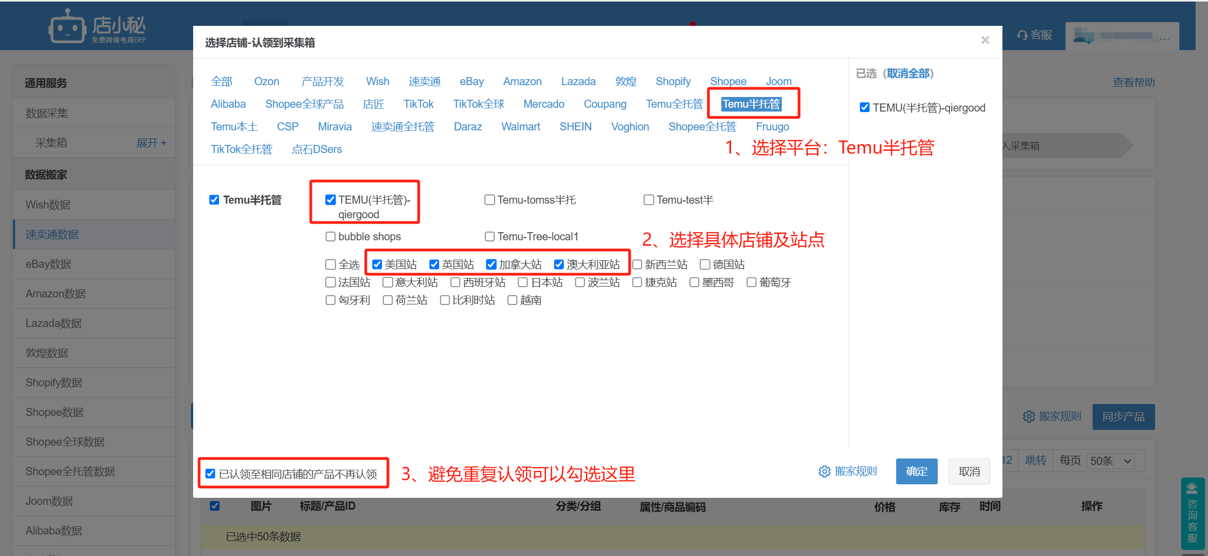Viewport: 1208px width, 556px height.
Task: Open Wish数据 in the sidebar
Action: pos(94,205)
